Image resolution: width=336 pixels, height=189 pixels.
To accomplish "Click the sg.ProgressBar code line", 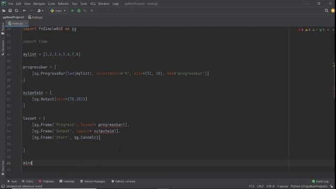I will (120, 73).
